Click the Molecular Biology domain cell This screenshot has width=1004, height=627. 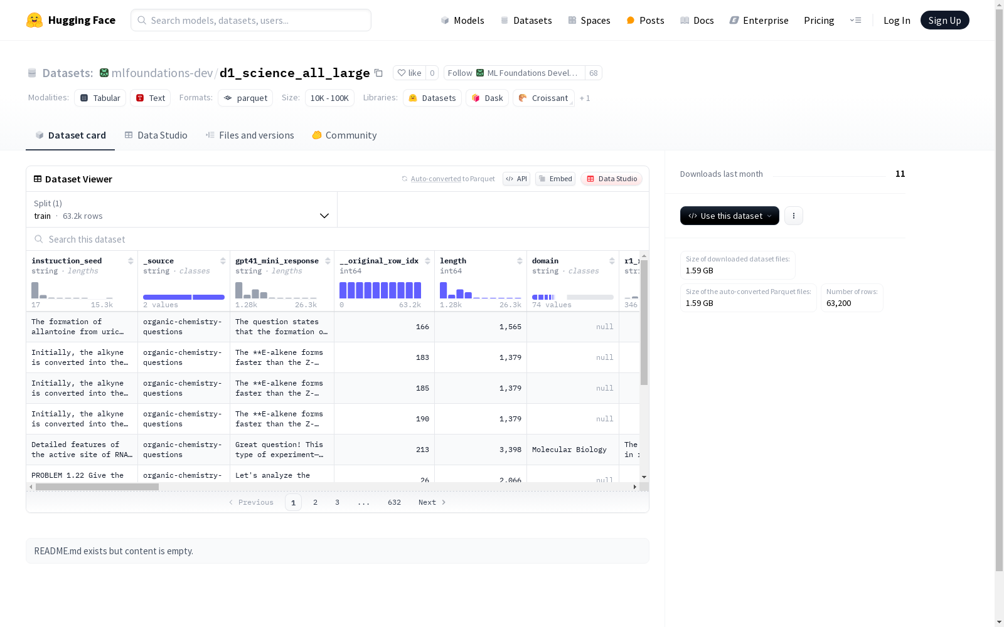573,450
